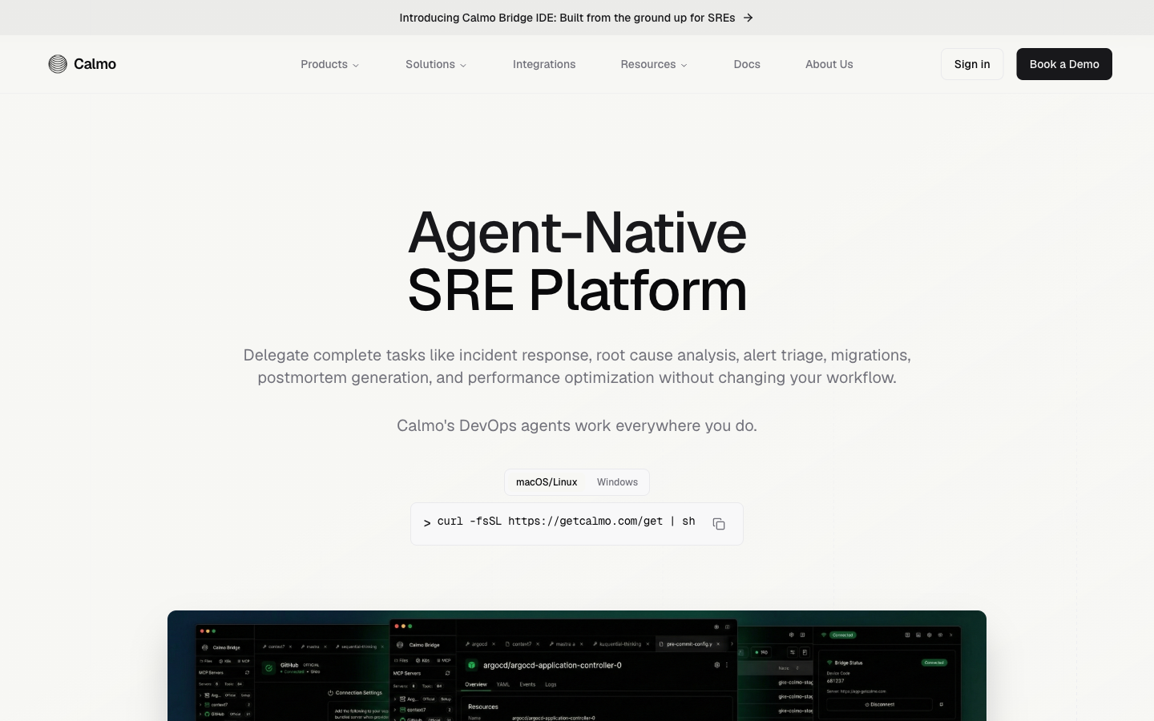
Task: Click the argocd application green cube icon
Action: [472, 665]
